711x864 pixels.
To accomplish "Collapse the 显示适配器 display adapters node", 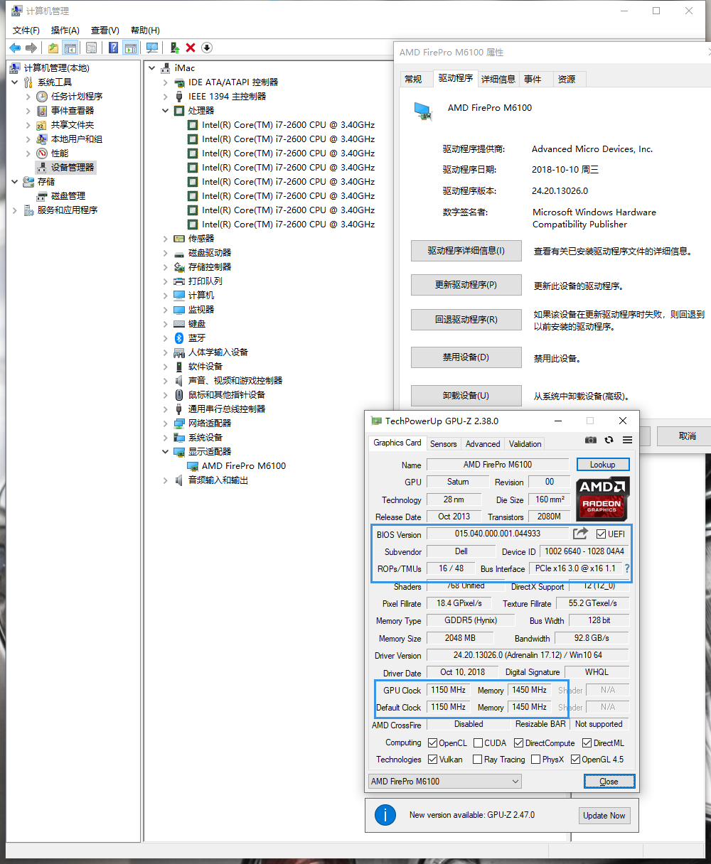I will point(165,452).
